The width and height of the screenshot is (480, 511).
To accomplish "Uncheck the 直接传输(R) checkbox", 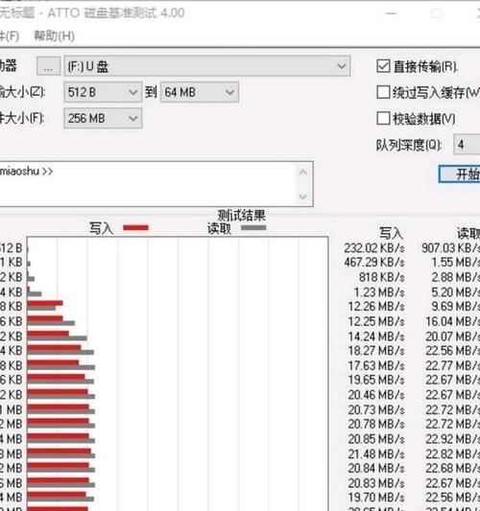I will (x=383, y=66).
